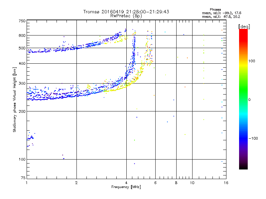Click colorbar tick label '-100'
The image size is (266, 199).
coord(253,138)
